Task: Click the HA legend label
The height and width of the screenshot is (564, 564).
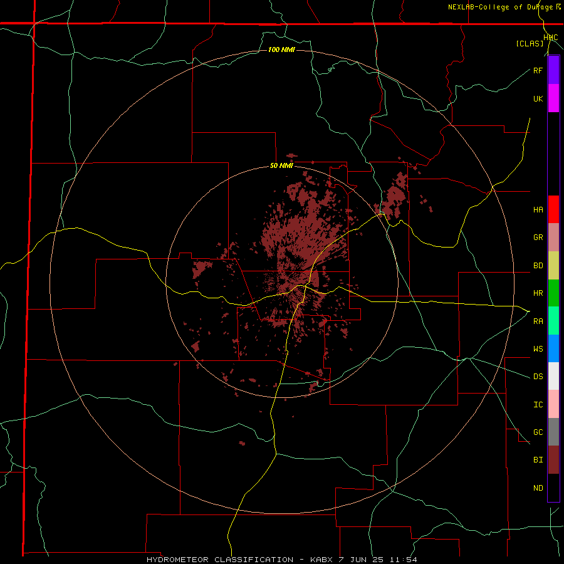Action: 538,210
